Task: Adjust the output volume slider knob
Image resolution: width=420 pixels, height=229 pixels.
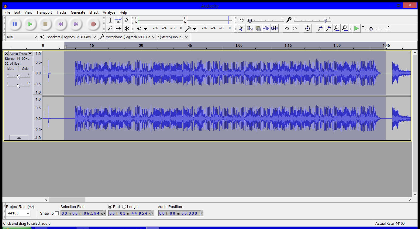Action: (250, 21)
